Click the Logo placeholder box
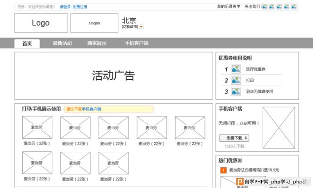Screen dimensions: 313x188 (x=41, y=23)
